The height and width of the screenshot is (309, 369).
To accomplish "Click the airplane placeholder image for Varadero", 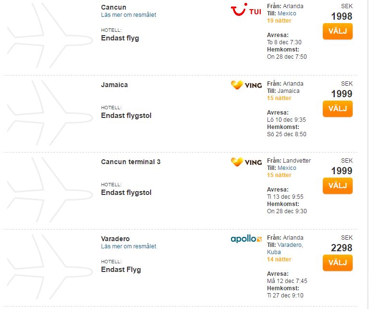I will pyautogui.click(x=50, y=267).
